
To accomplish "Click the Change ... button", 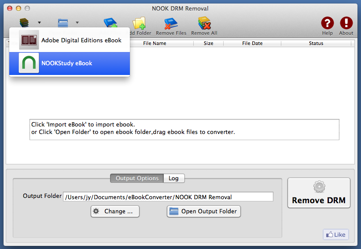I will [x=115, y=212].
